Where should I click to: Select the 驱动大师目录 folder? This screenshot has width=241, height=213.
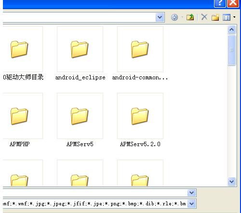click(23, 53)
